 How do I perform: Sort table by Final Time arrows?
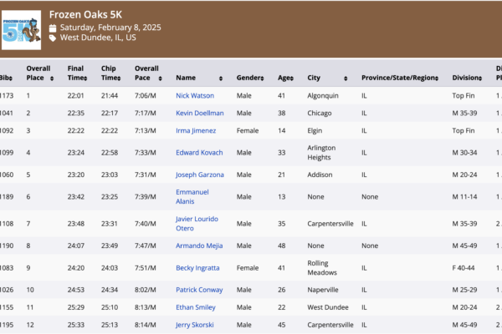[88, 78]
